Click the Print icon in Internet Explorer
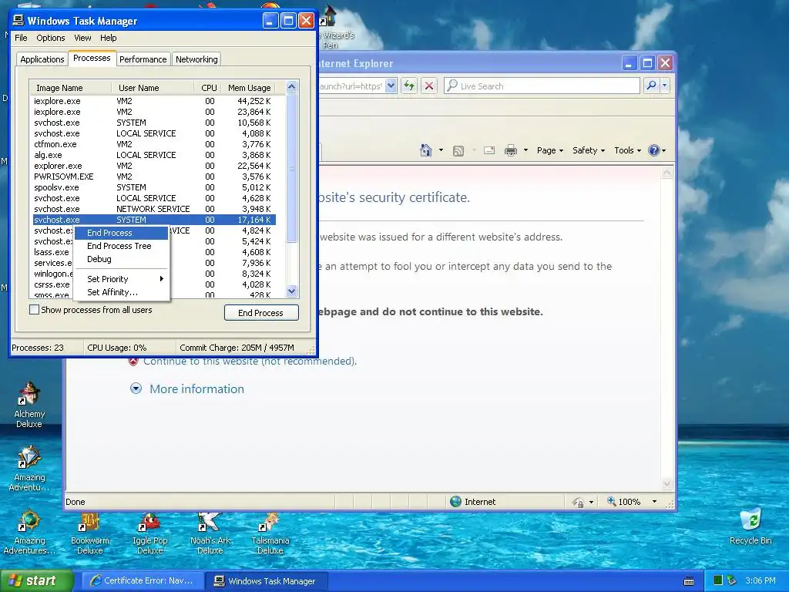Screen dimensions: 789x592 [510, 150]
